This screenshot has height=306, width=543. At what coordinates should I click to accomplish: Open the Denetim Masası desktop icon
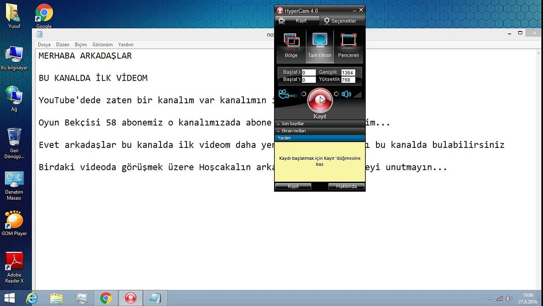(x=14, y=186)
